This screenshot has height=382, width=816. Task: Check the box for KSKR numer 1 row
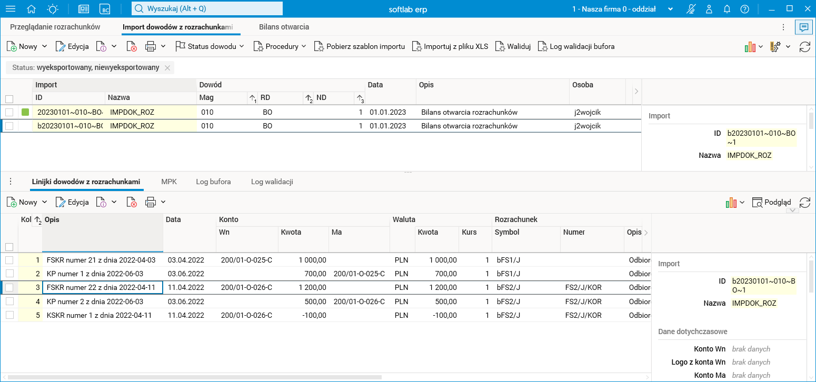click(9, 315)
